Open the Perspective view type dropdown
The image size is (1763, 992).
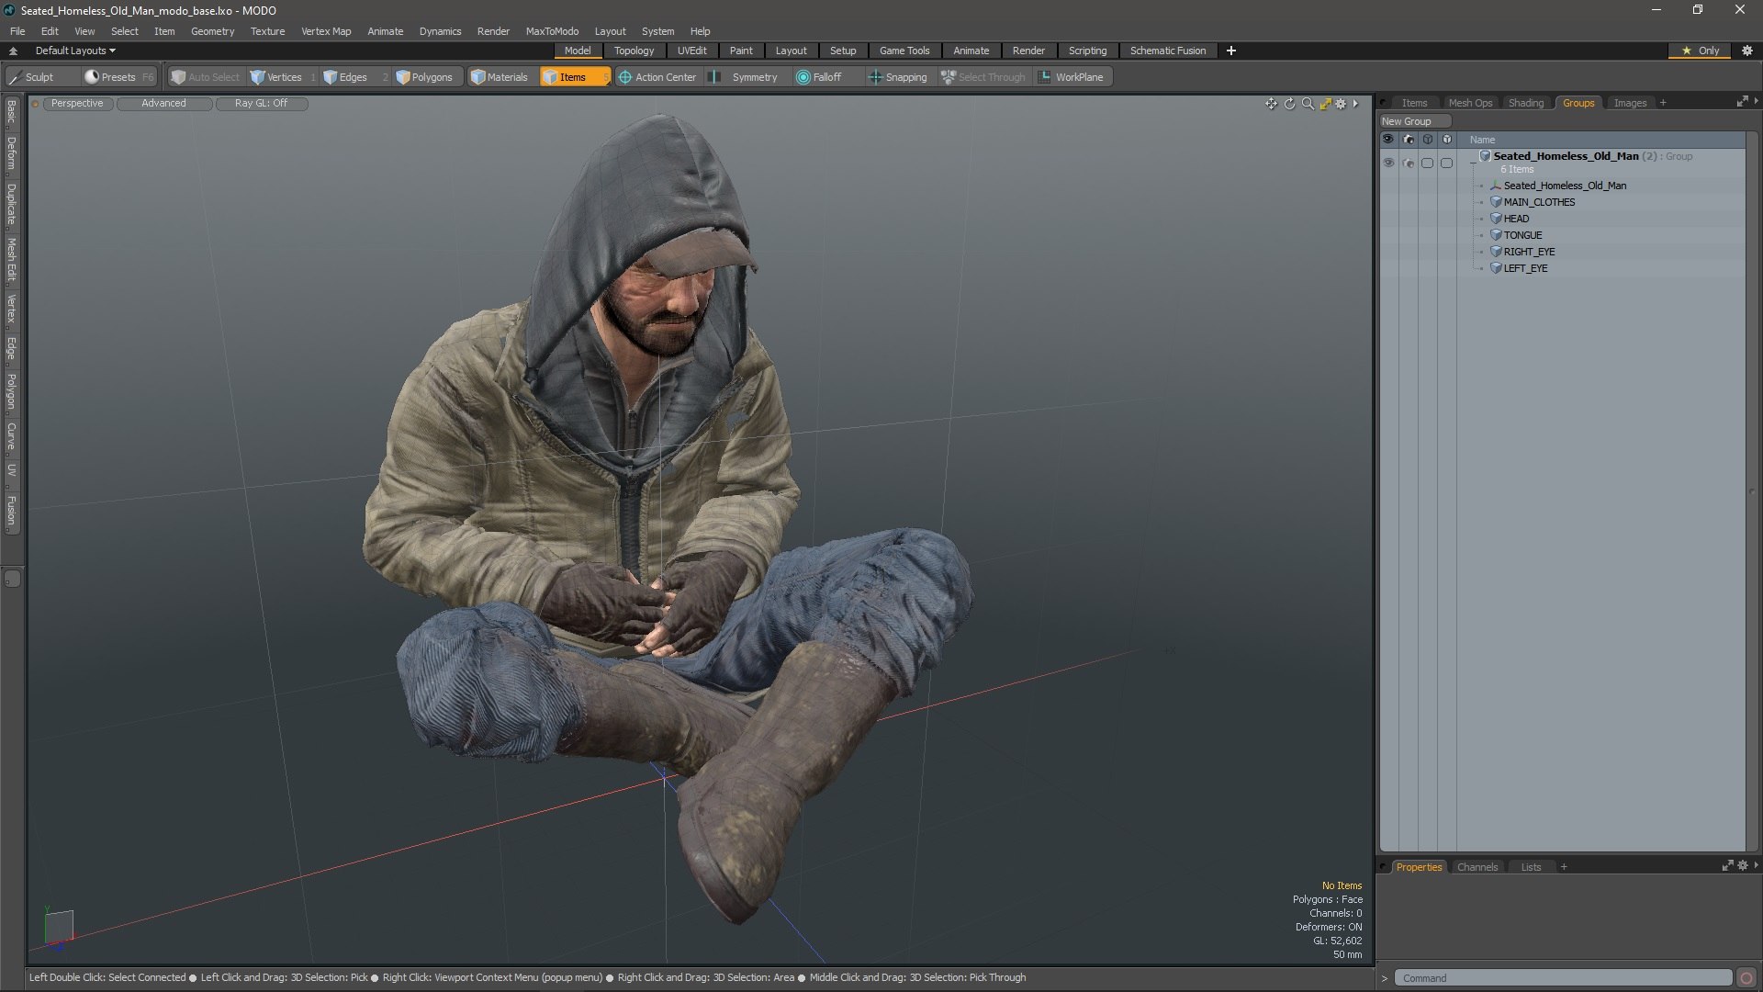coord(77,103)
